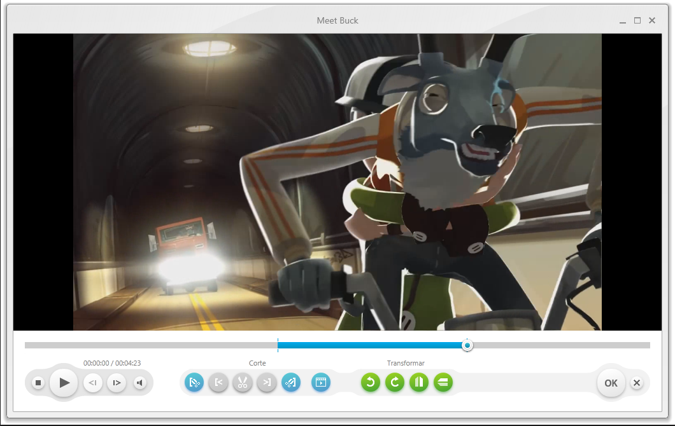Confirm edits with OK button

611,383
